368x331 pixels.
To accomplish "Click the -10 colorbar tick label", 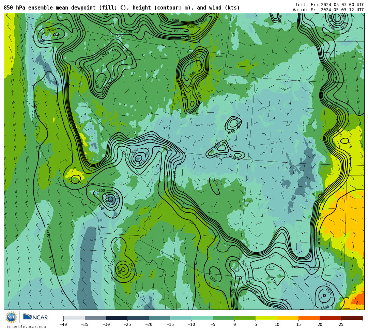I will [x=191, y=325].
